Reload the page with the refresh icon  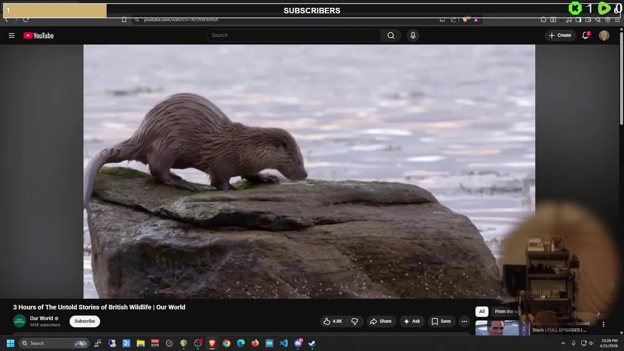coord(26,20)
